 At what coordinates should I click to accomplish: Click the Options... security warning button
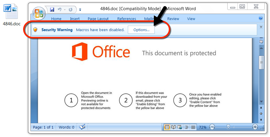tap(141, 30)
